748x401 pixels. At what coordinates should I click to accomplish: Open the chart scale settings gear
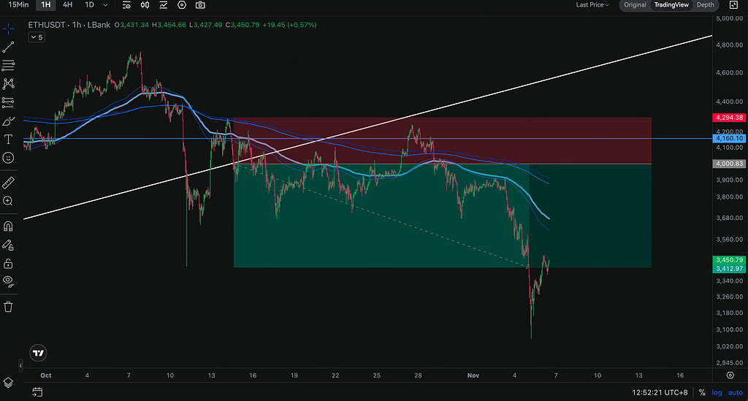730,375
